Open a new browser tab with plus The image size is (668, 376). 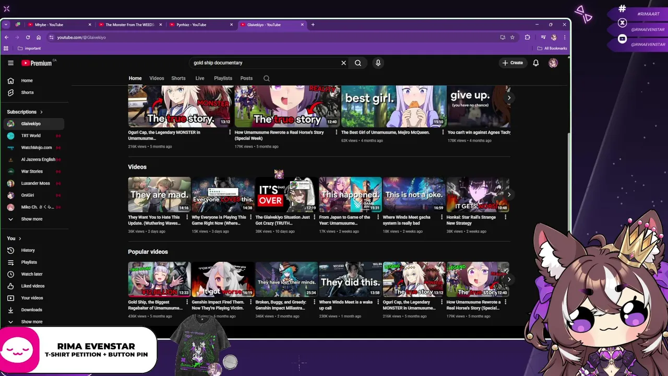click(313, 25)
